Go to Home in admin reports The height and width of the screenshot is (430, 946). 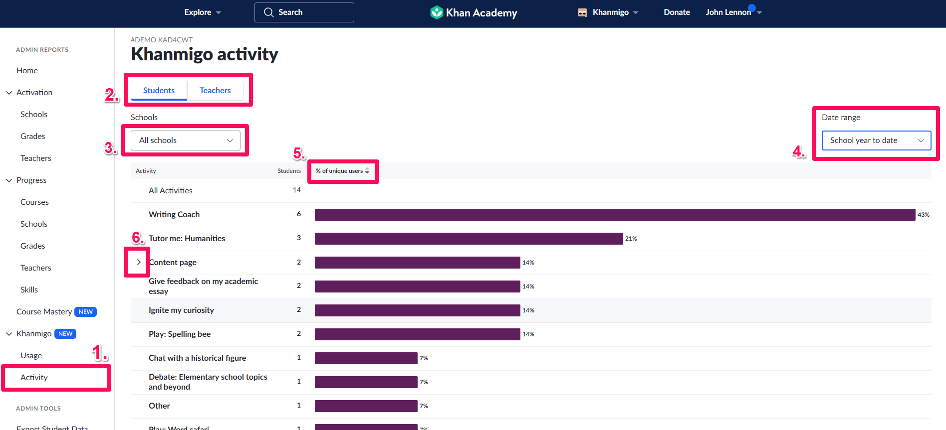(x=27, y=71)
